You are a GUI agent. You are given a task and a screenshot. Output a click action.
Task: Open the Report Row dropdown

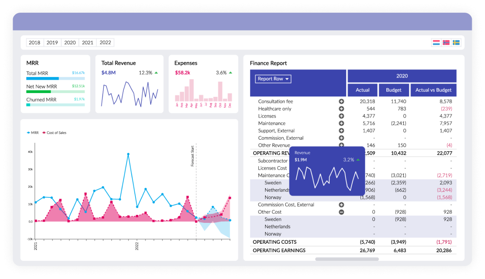click(x=273, y=79)
